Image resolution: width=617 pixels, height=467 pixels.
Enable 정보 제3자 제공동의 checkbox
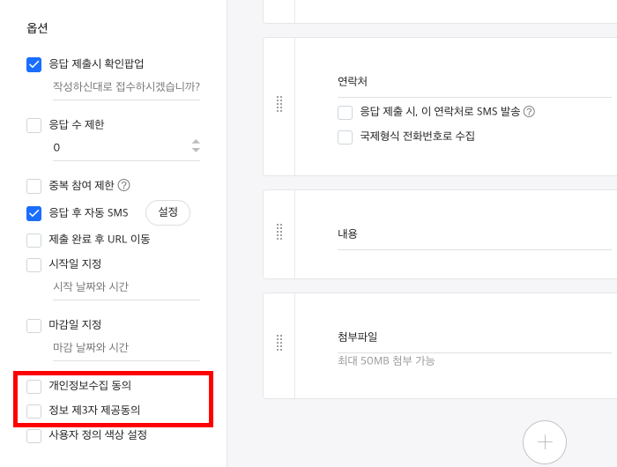(33, 411)
